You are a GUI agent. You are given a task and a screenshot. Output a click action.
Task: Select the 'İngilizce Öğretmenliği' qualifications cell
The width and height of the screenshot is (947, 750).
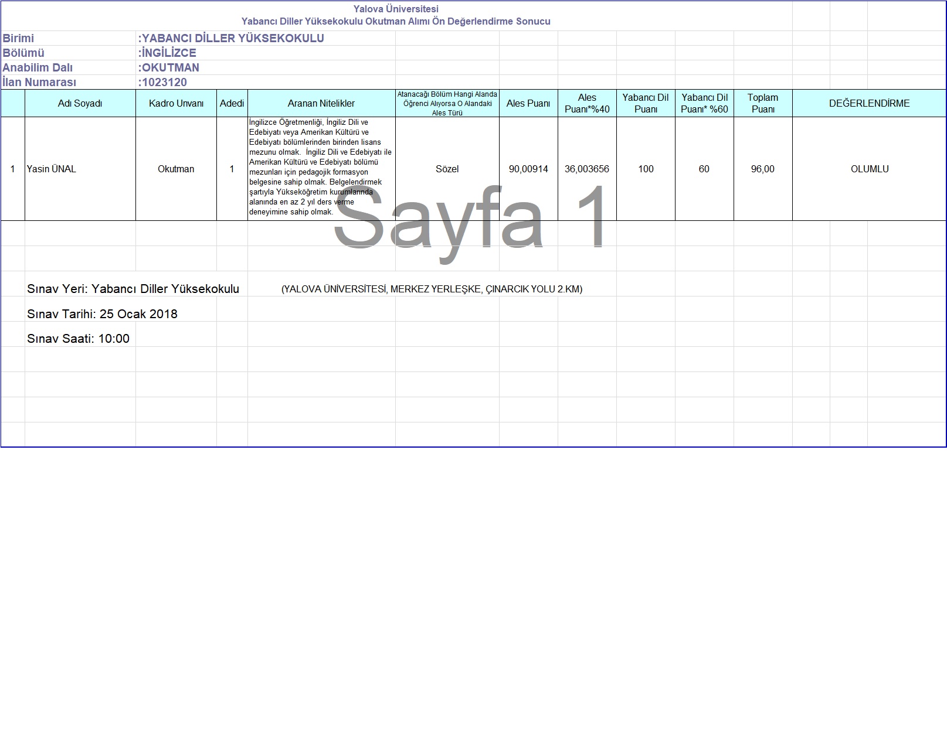321,169
